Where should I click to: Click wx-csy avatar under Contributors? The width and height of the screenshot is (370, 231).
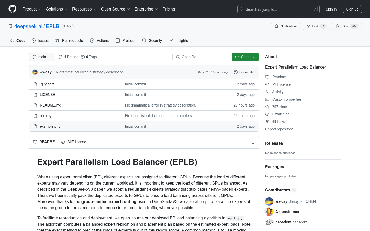[269, 201]
